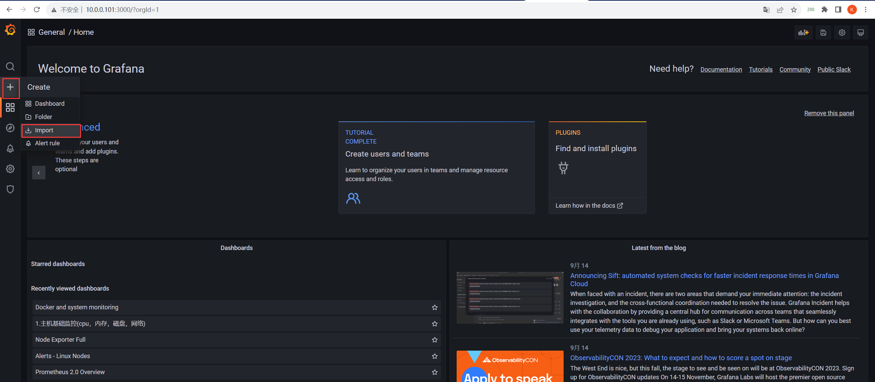
Task: Click the previous arrow in setup panel
Action: pos(39,173)
